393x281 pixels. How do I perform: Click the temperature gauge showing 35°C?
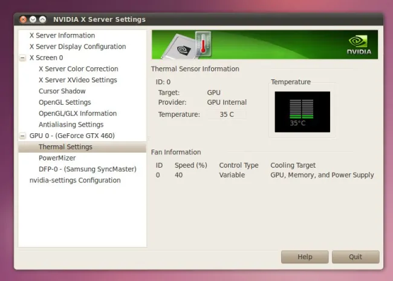302,112
